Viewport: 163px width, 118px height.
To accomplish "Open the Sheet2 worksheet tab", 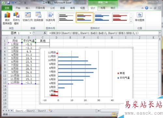I will click(x=31, y=111).
